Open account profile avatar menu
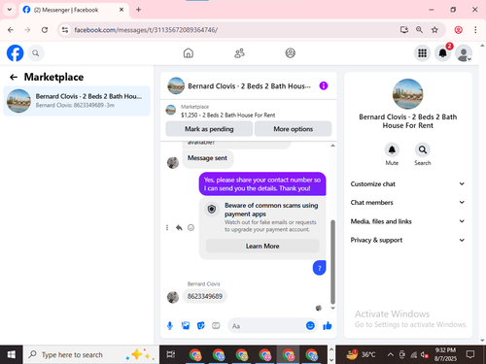This screenshot has width=486, height=364. click(464, 53)
